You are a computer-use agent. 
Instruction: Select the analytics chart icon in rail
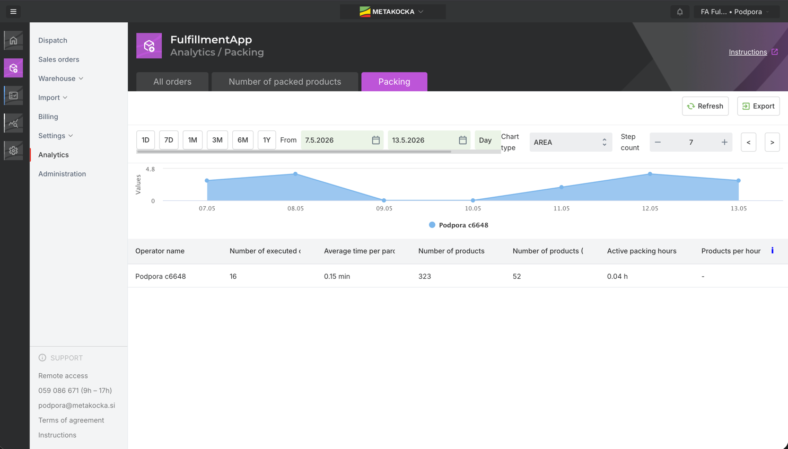click(x=13, y=123)
